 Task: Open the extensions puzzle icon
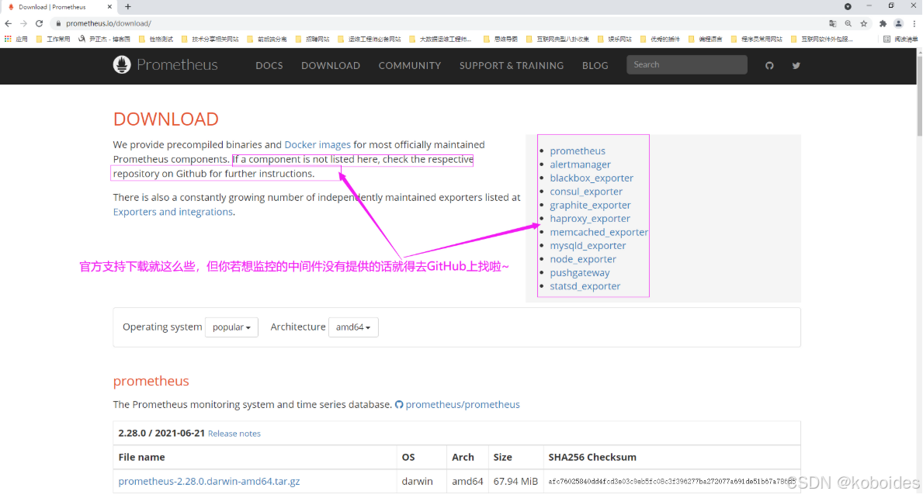point(883,23)
